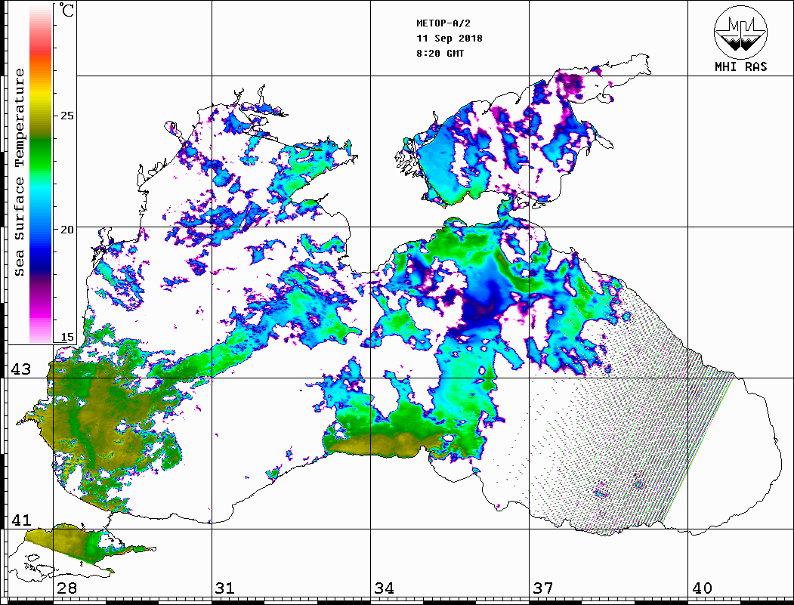Click the MHI RAS logo emblem
Image resolution: width=794 pixels, height=605 pixels.
tap(741, 32)
